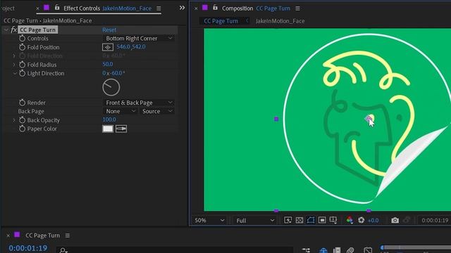Viewport: 451px width, 253px height.
Task: Click the exposure value +0.0
Action: [373, 220]
